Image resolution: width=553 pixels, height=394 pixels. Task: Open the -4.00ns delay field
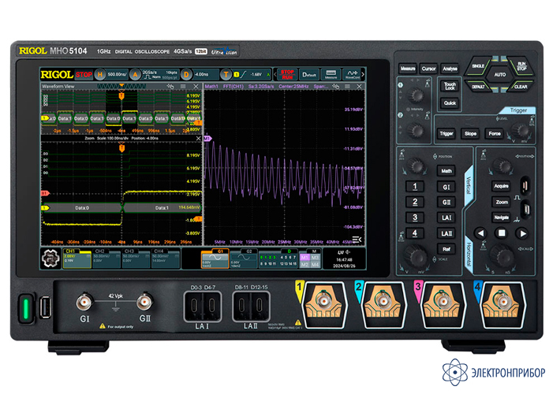pyautogui.click(x=205, y=74)
